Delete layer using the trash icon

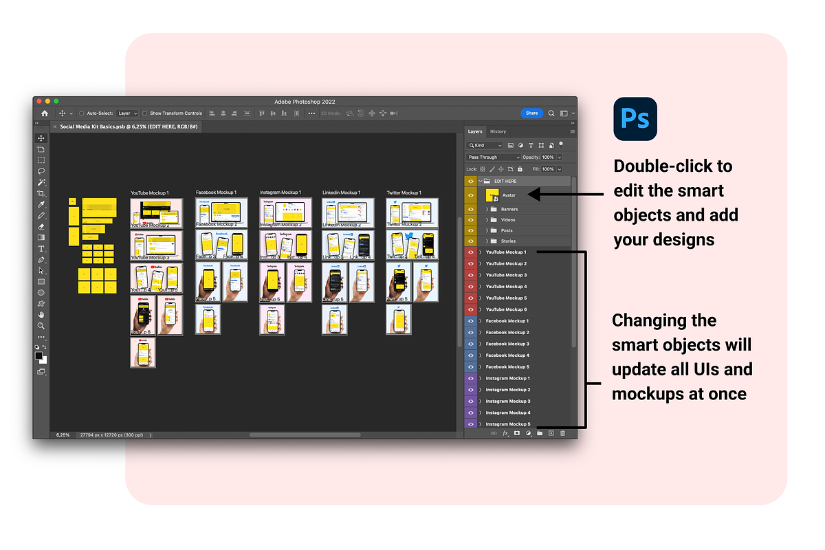pyautogui.click(x=562, y=433)
